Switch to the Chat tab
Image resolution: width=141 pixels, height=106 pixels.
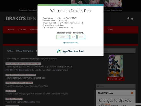pyautogui.click(x=10, y=51)
